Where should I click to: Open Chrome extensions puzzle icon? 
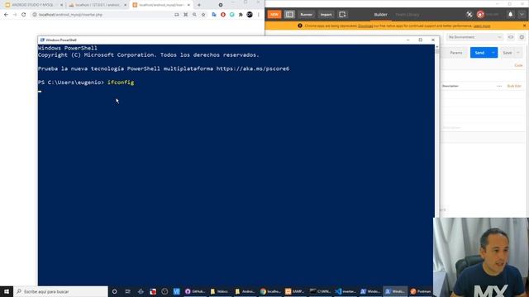pos(241,15)
